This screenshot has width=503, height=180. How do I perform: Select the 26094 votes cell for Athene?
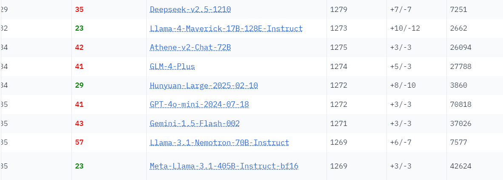tap(460, 48)
